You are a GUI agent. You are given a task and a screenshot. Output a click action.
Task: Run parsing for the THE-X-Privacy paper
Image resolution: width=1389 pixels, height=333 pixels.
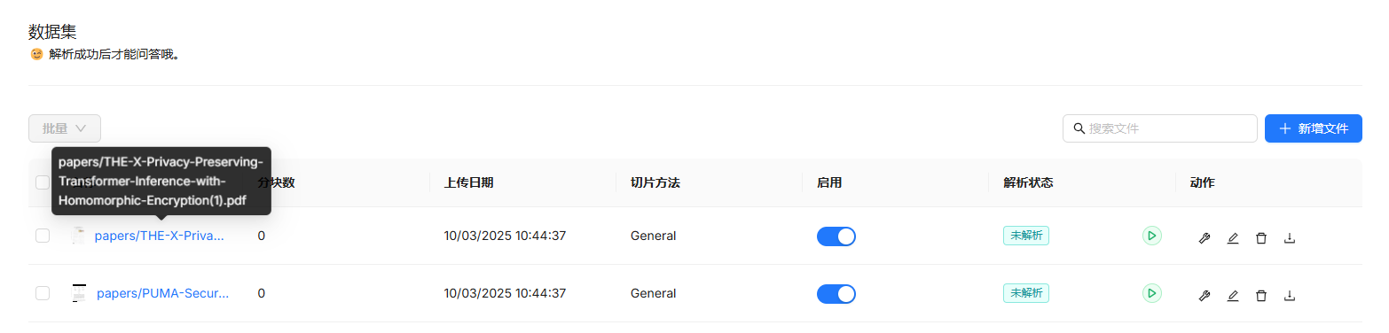point(1151,236)
